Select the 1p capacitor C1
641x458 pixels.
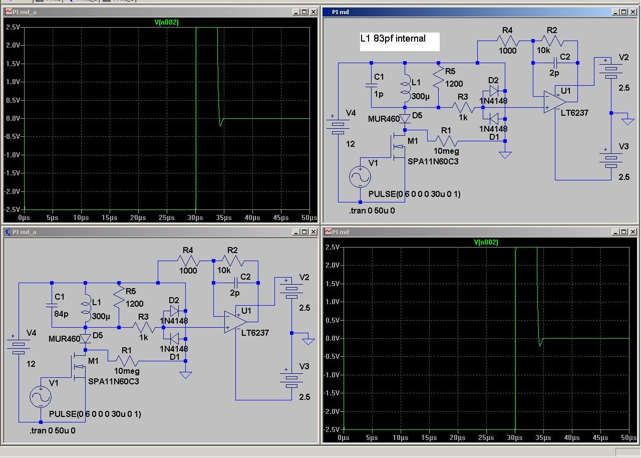(x=371, y=85)
